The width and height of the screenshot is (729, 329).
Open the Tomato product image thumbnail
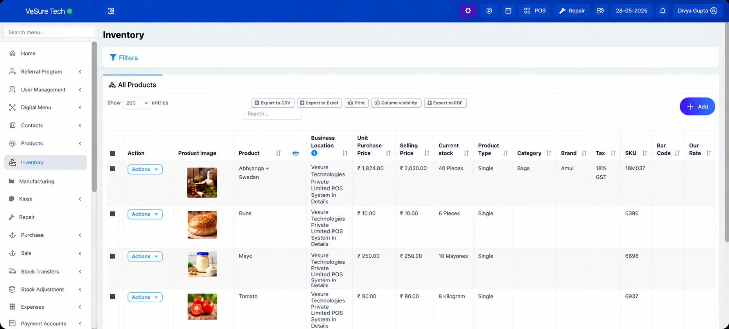pyautogui.click(x=202, y=307)
